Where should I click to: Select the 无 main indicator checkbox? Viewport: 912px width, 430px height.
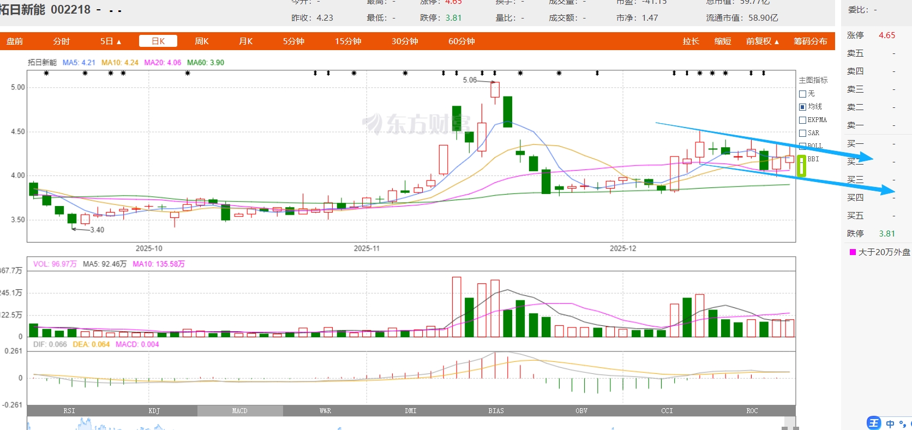pos(802,94)
